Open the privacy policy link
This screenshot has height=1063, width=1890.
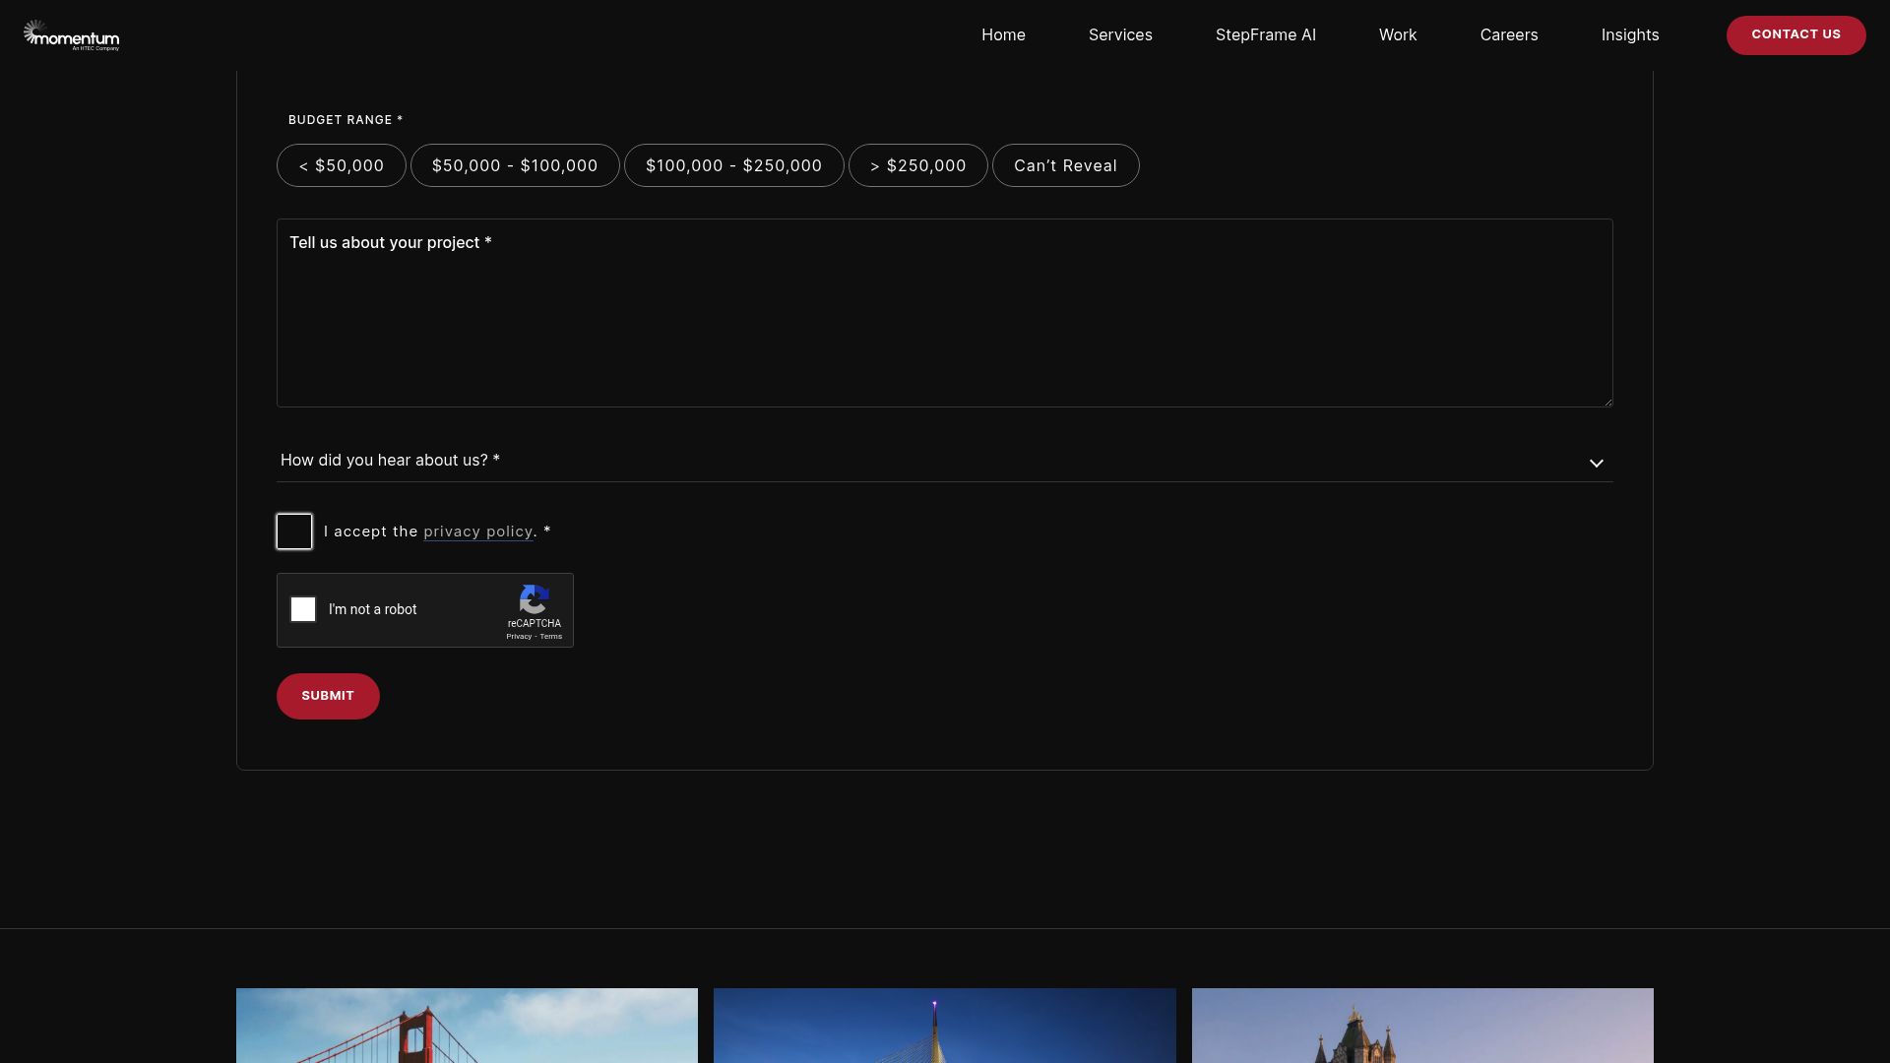[x=477, y=531]
